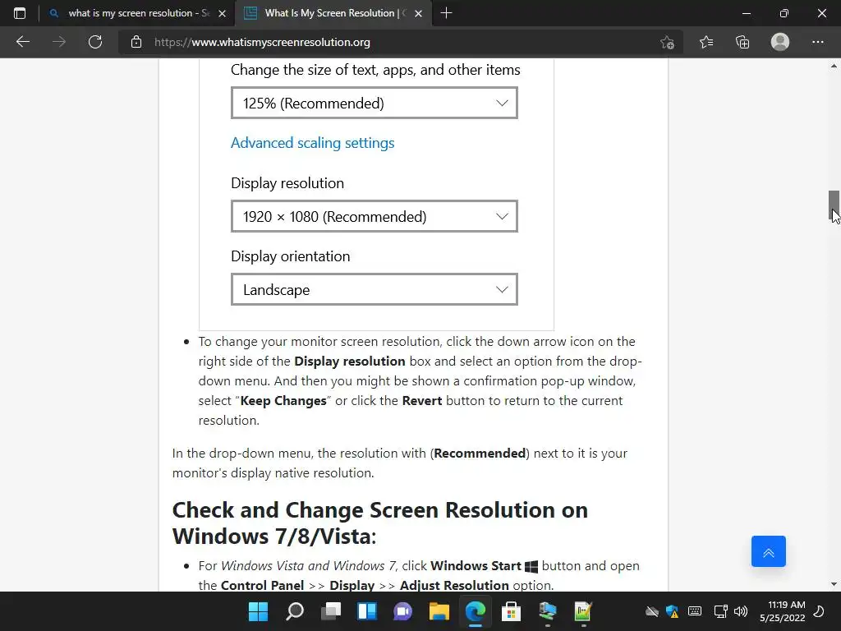Image resolution: width=841 pixels, height=631 pixels.
Task: Go back to the previous page
Action: (22, 42)
